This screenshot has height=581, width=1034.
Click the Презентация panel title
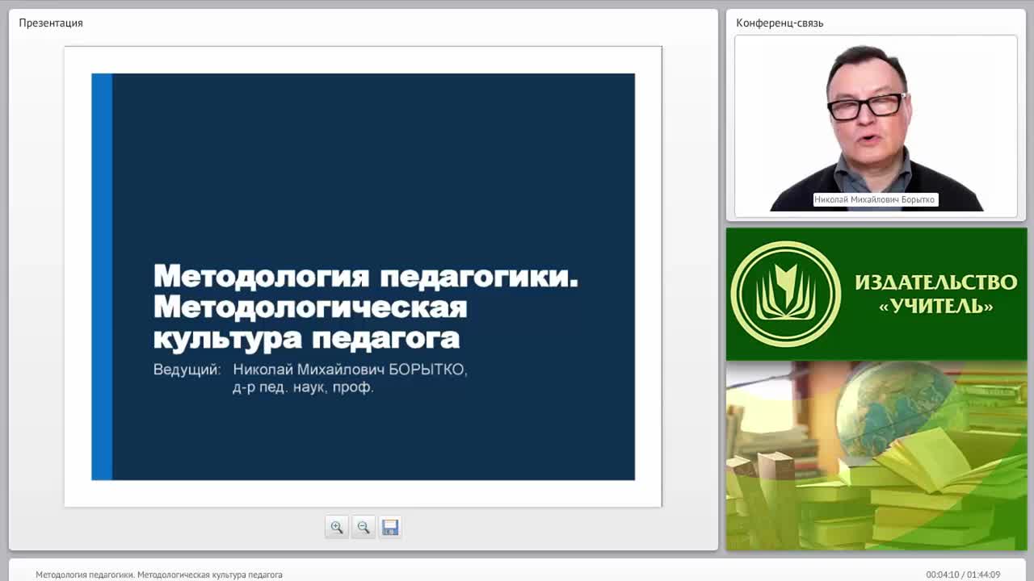point(51,23)
